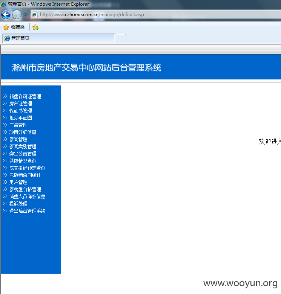
Task: Open 项目详细信息 menu link
Action: (x=23, y=132)
